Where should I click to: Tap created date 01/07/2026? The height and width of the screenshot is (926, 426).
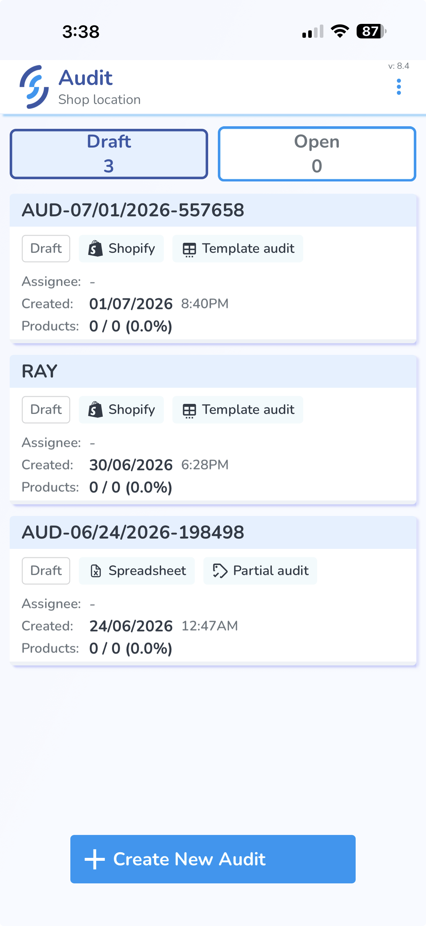[x=131, y=304]
